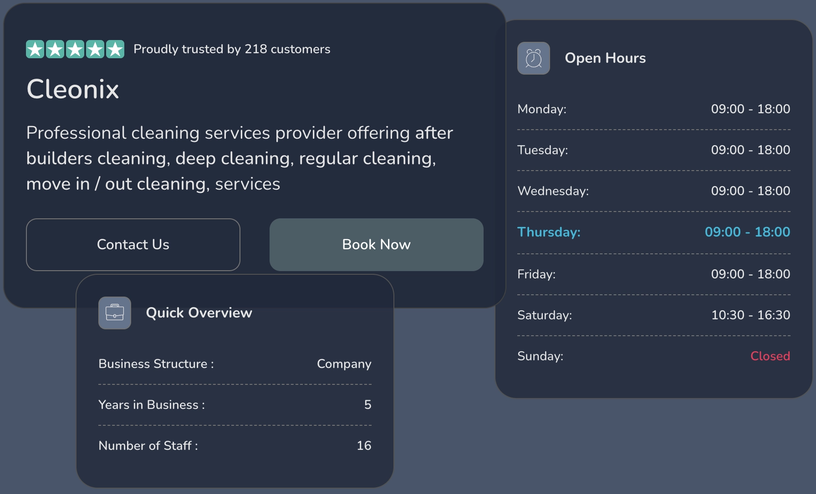Click the Quick Overview heading
816x494 pixels.
[199, 313]
